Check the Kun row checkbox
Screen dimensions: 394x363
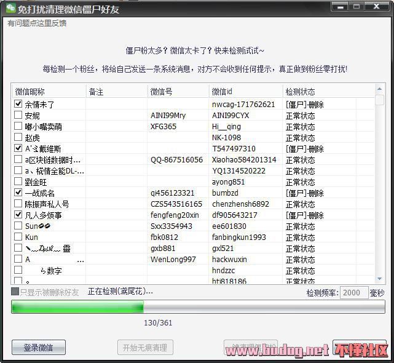click(x=18, y=236)
